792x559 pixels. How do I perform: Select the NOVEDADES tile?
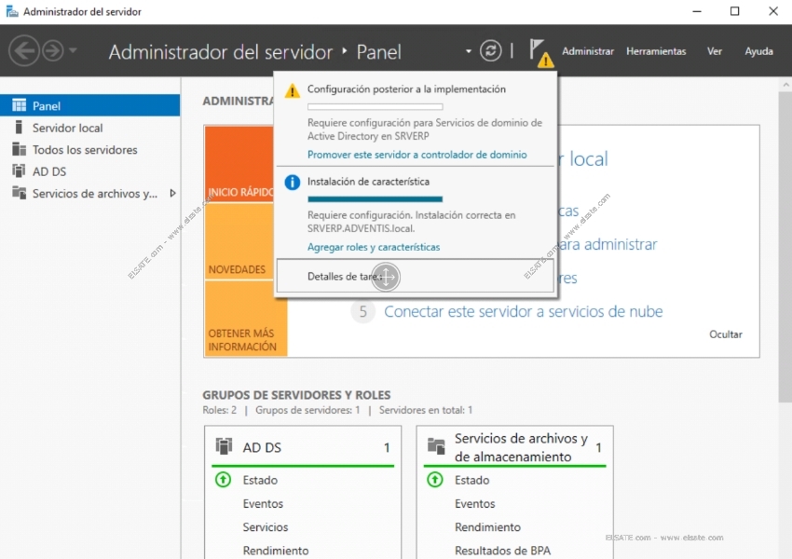[x=239, y=242]
